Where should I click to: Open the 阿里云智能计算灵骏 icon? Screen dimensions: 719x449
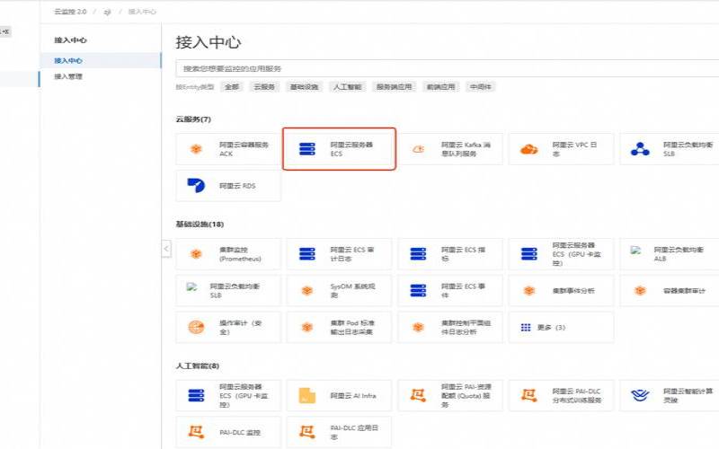pos(640,395)
